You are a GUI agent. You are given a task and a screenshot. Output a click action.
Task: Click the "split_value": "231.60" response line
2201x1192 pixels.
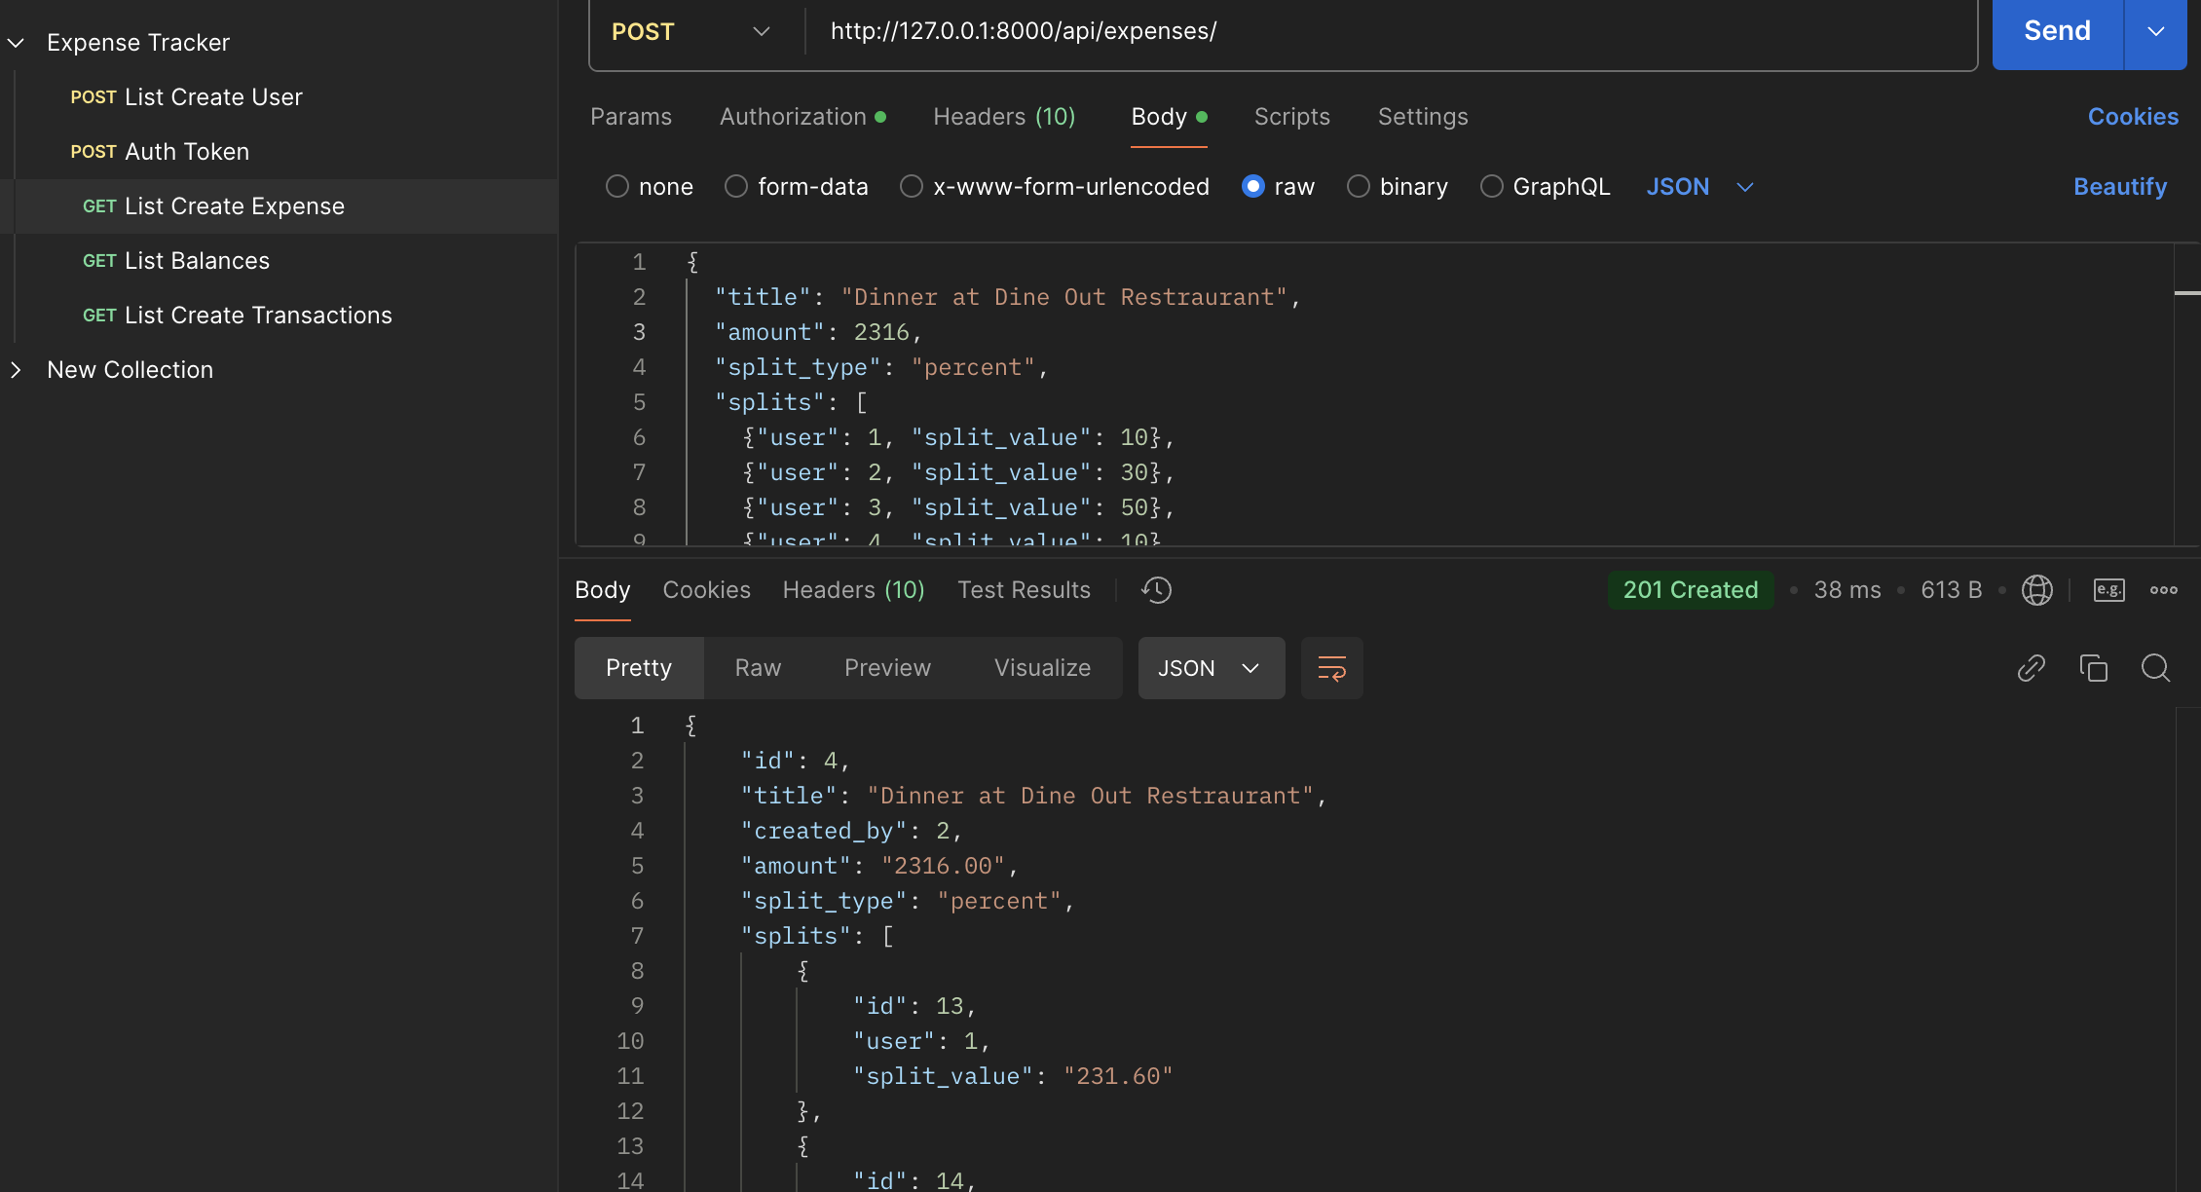click(x=1013, y=1076)
